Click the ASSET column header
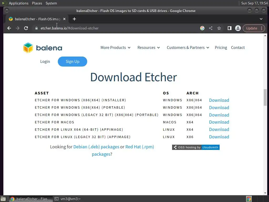269x202 pixels. 42,93
